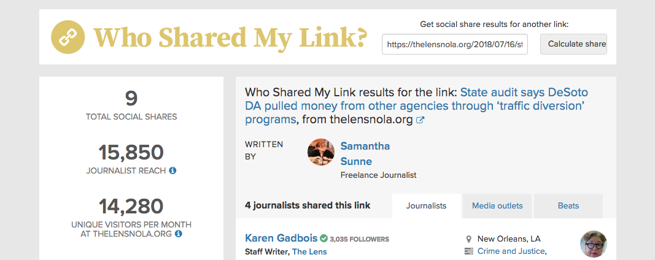The width and height of the screenshot is (655, 260).
Task: Click the beats list icon beside Crime and Justice
Action: point(469,251)
